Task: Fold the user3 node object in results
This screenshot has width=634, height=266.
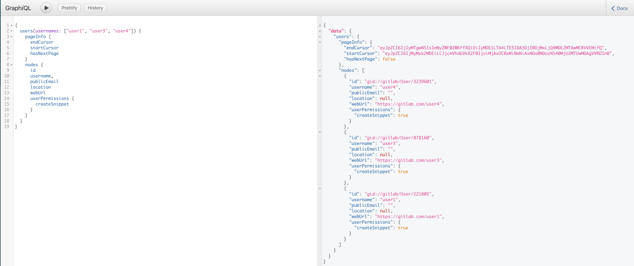Action: 320,132
